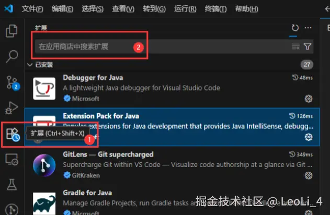Viewport: 330px width, 215px height.
Task: Click GitKraken verified publisher badge
Action: [x=67, y=175]
